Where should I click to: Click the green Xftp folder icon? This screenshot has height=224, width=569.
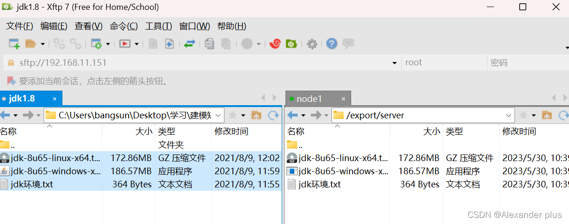click(292, 44)
